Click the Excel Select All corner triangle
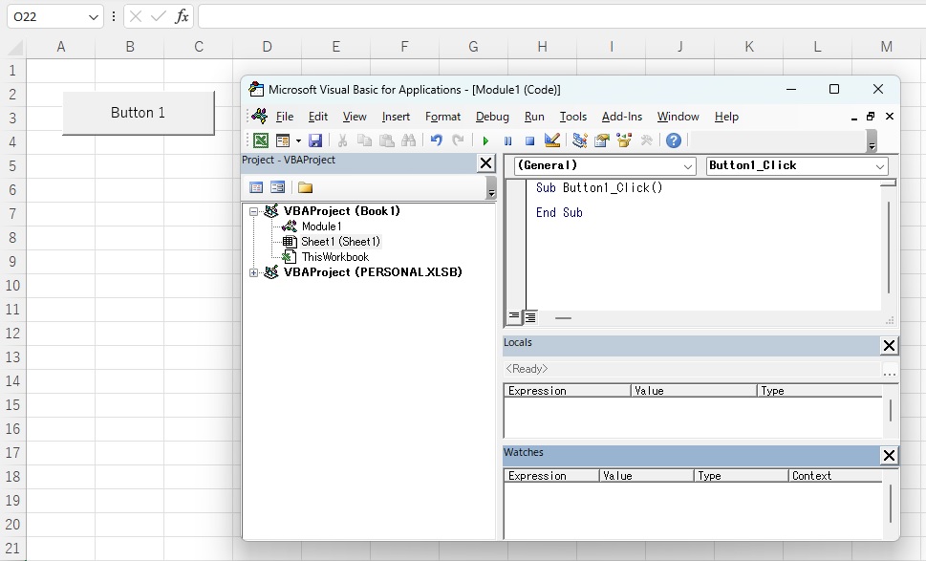The width and height of the screenshot is (926, 561). pyautogui.click(x=14, y=47)
